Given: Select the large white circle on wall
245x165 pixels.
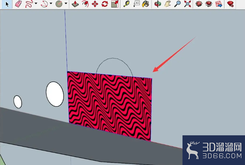Looking at the screenshot, I should 55,94.
